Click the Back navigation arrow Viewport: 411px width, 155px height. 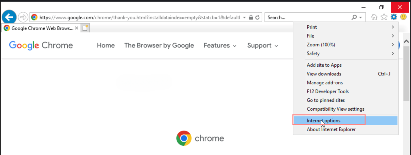pos(9,17)
